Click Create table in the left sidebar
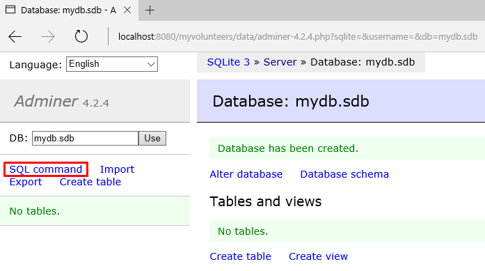The height and width of the screenshot is (271, 485). pos(90,182)
